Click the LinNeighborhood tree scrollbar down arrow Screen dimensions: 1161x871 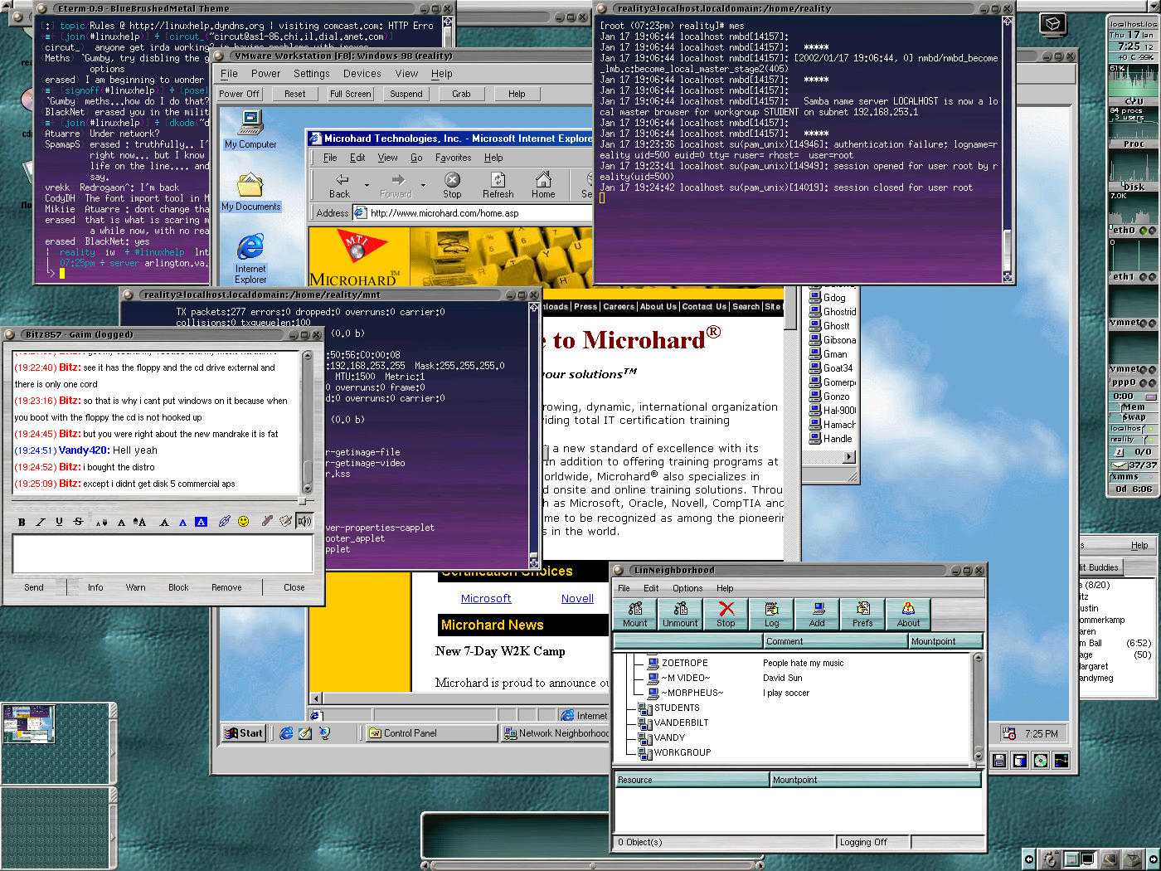(978, 756)
